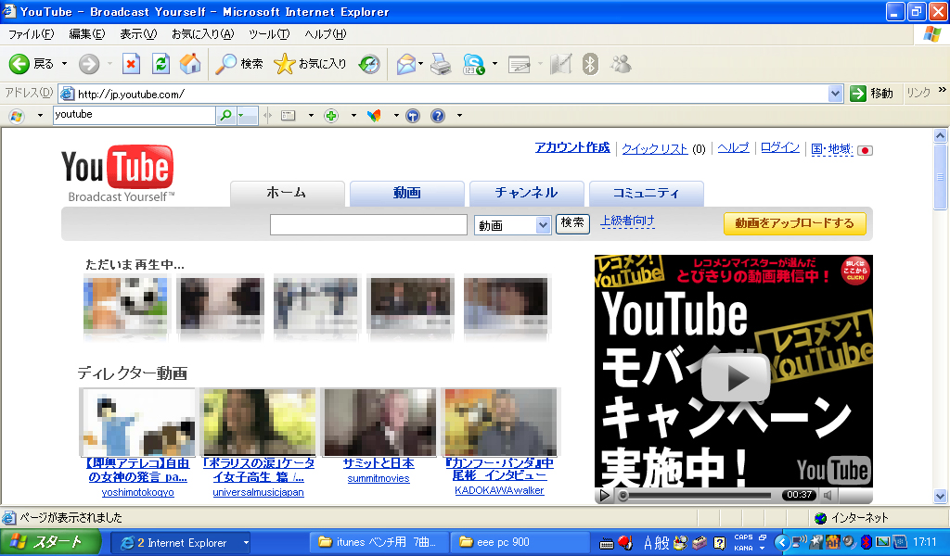The width and height of the screenshot is (950, 556).
Task: Click the YouTube search input field
Action: [368, 224]
